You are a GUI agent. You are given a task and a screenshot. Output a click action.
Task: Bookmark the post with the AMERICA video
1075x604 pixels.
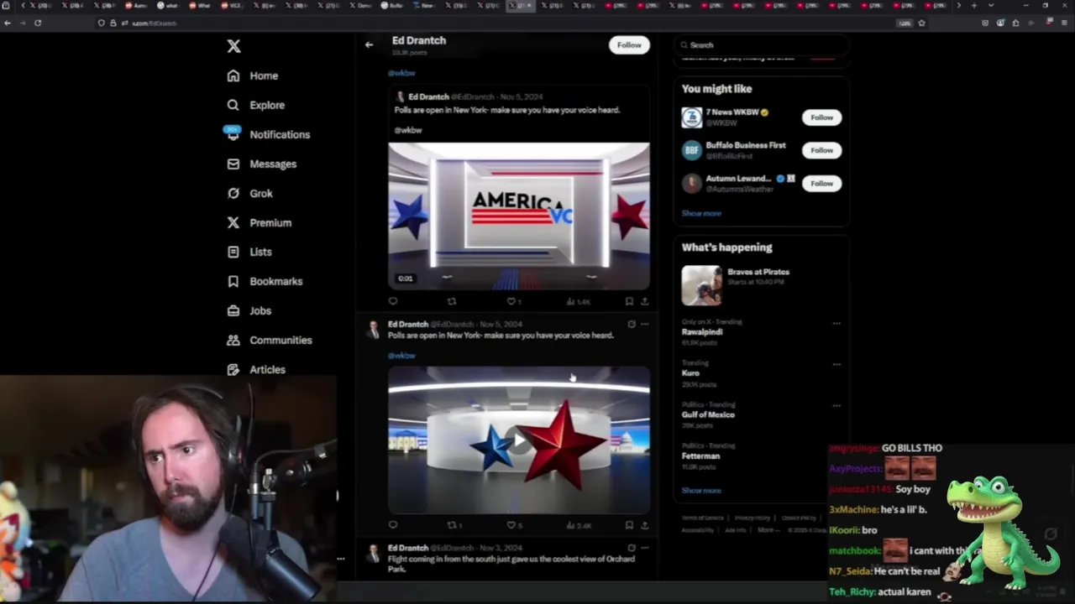[x=629, y=301]
